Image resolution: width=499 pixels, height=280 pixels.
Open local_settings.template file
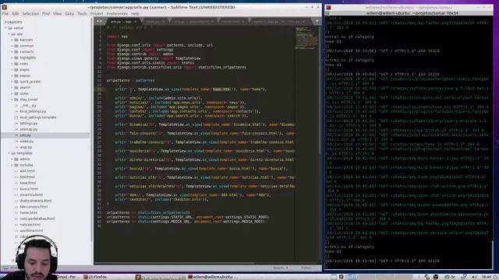[x=38, y=117]
